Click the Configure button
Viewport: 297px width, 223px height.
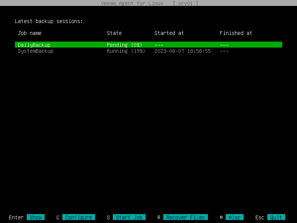point(79,217)
